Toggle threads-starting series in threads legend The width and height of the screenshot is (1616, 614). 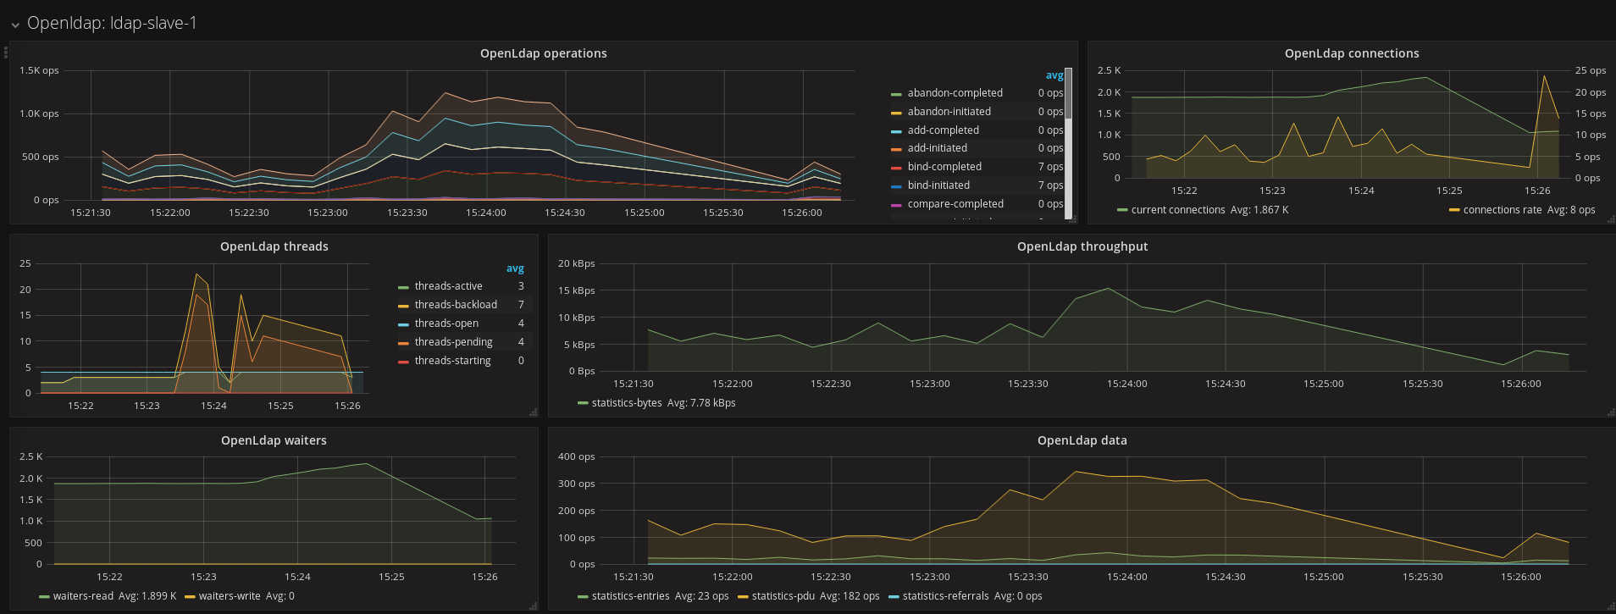(452, 361)
